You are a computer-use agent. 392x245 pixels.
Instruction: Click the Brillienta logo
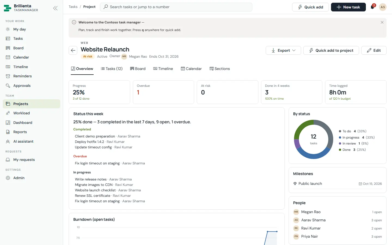coord(8,8)
